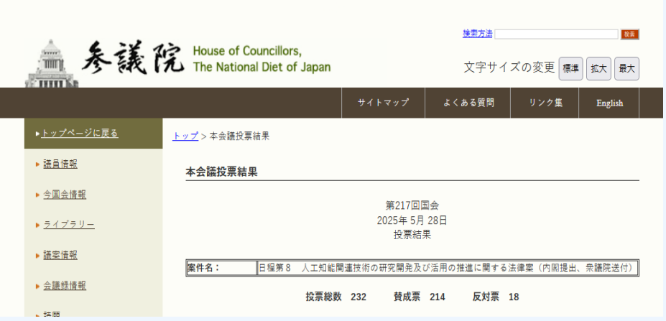The width and height of the screenshot is (666, 321).
Task: Click the 投票総数 232 text
Action: (x=336, y=297)
